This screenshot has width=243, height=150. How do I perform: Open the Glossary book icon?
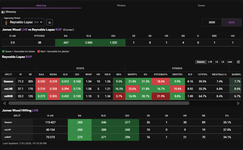click(x=3, y=12)
